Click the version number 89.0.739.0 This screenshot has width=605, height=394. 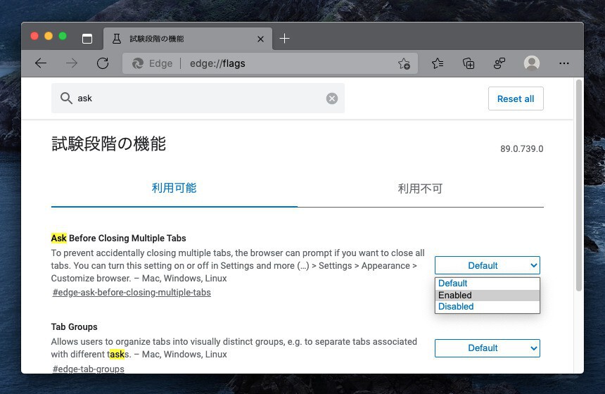point(522,149)
